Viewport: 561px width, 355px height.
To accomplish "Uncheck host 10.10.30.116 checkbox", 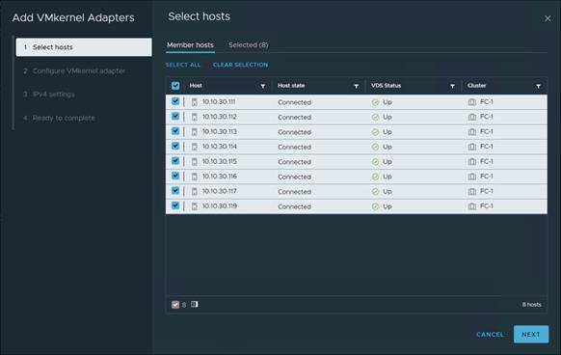I will 175,176.
